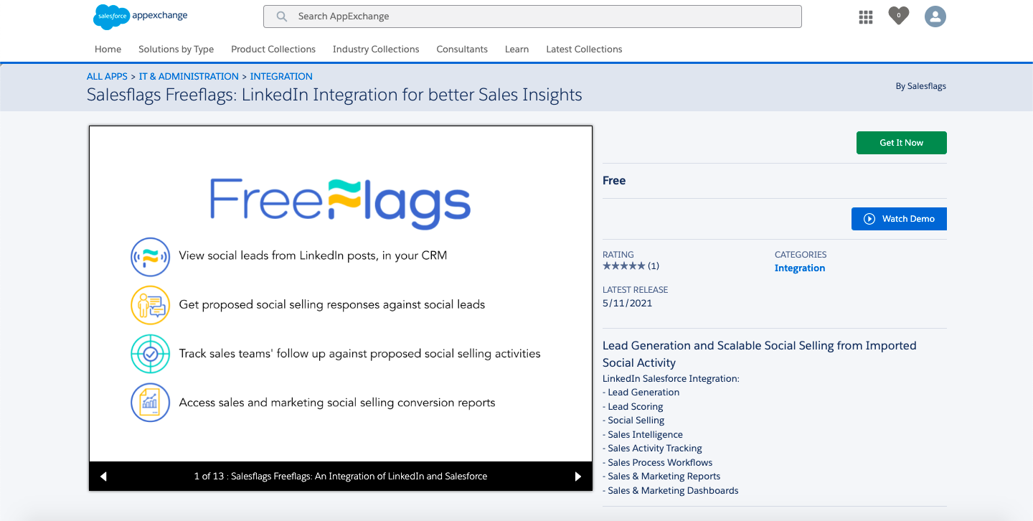Click the target tracking feature icon
Screen dimensions: 1033x521
150,354
